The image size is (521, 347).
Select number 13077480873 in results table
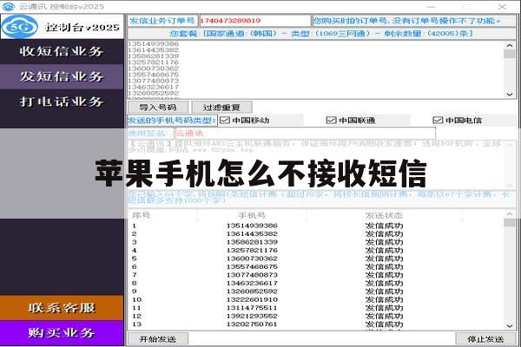tap(252, 275)
